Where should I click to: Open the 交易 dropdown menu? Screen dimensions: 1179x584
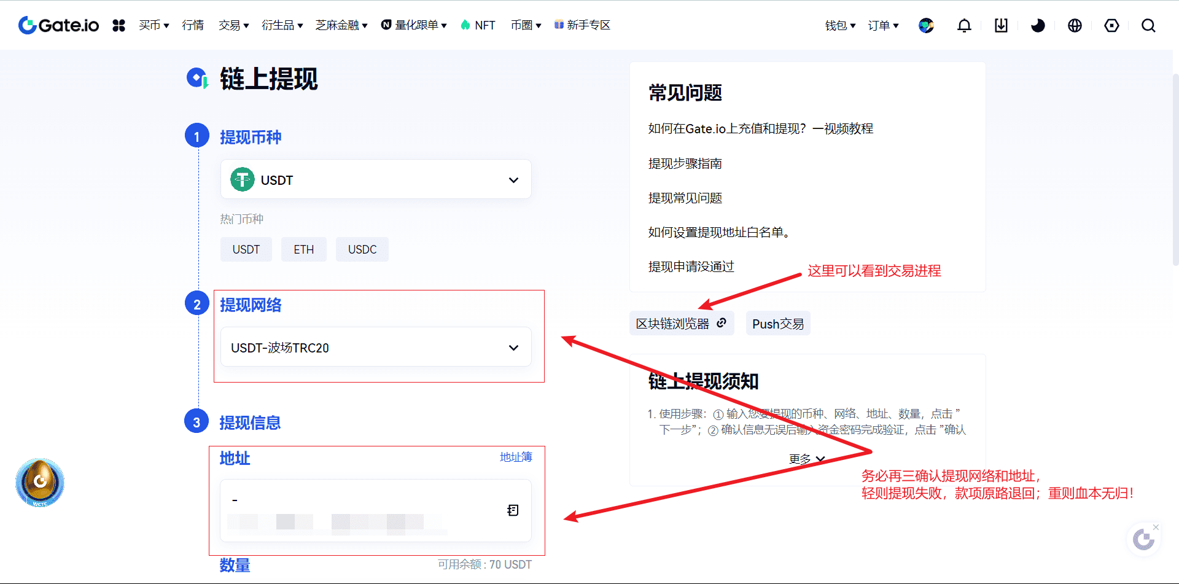click(x=233, y=25)
